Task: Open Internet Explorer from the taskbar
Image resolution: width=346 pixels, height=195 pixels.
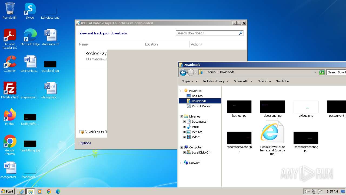Action: (21, 191)
